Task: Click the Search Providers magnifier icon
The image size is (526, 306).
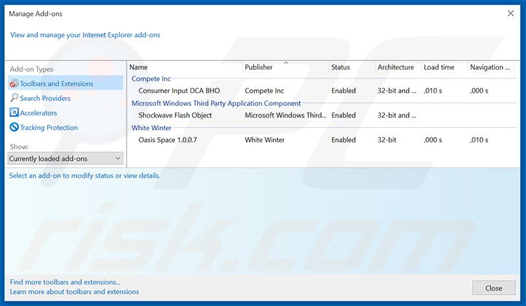Action: 14,98
